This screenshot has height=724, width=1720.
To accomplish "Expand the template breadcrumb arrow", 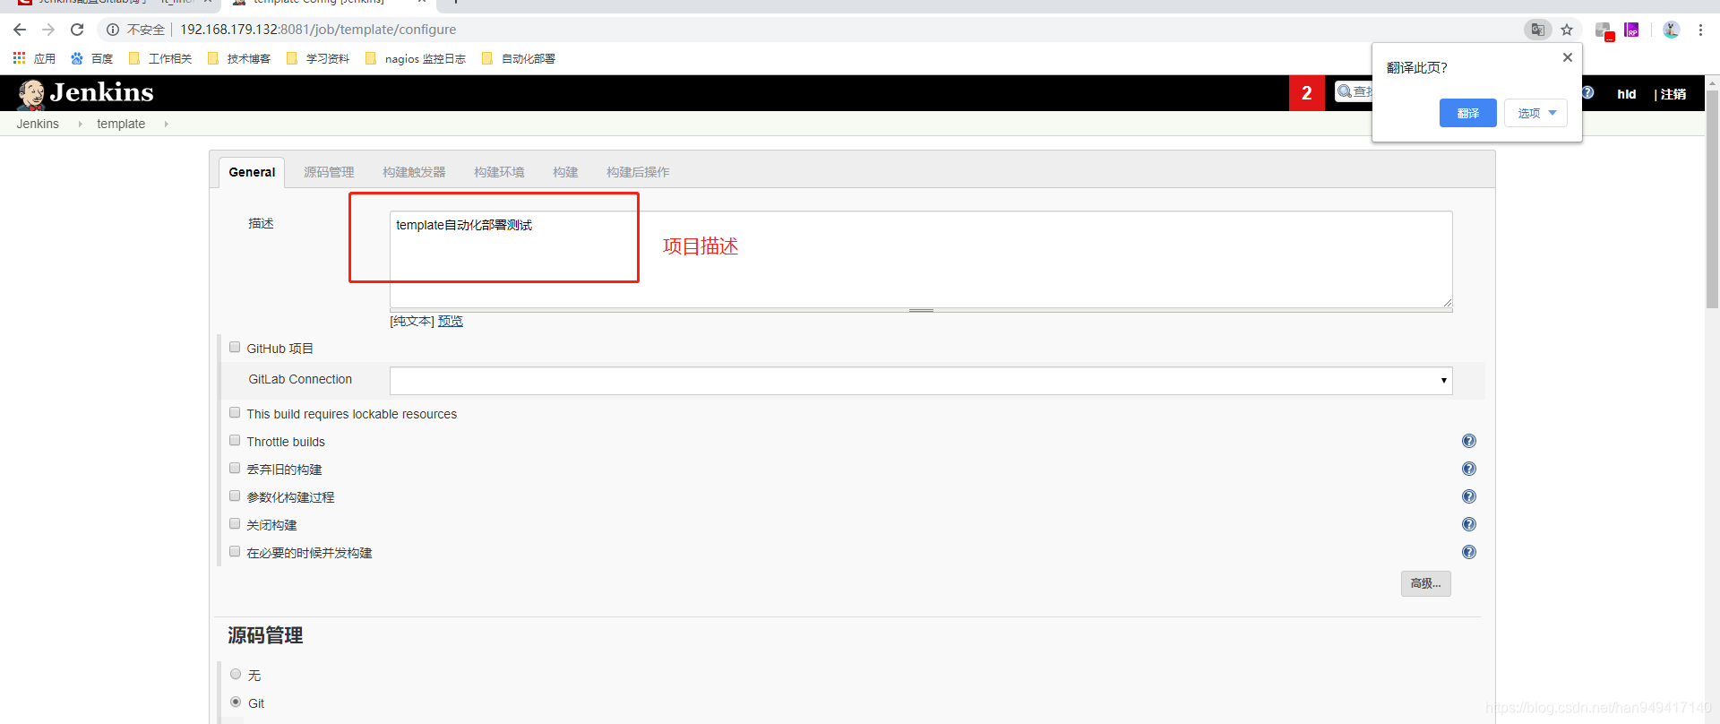I will click(166, 124).
